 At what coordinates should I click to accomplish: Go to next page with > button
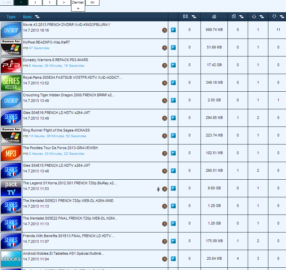pyautogui.click(x=64, y=3)
